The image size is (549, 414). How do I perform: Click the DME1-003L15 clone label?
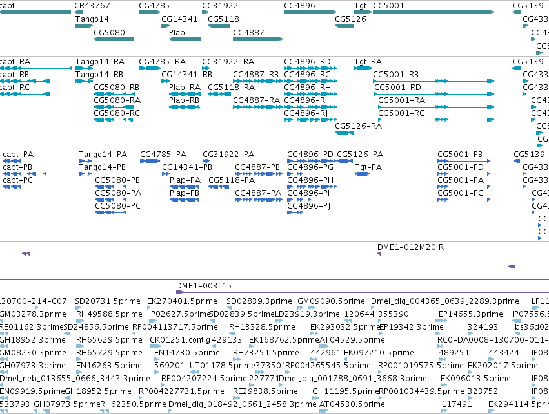[204, 286]
